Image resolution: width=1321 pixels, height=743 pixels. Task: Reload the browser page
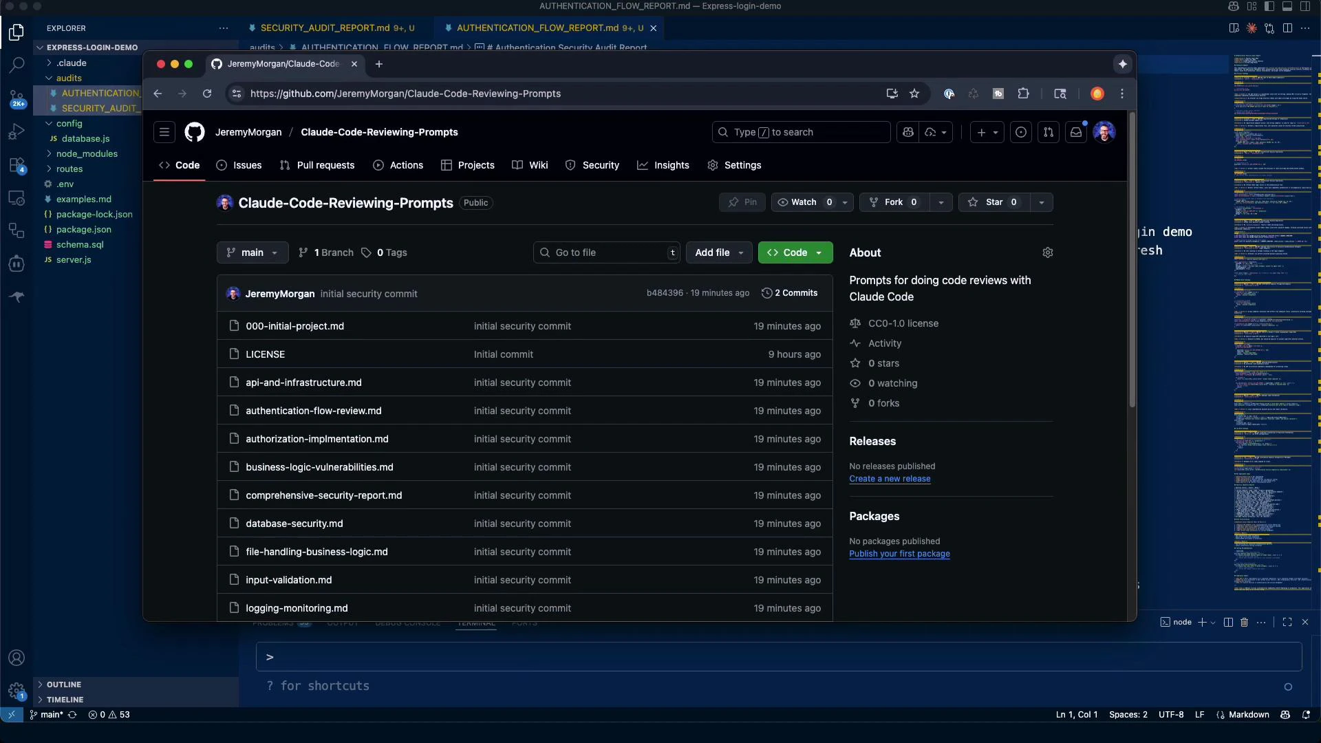pyautogui.click(x=207, y=94)
